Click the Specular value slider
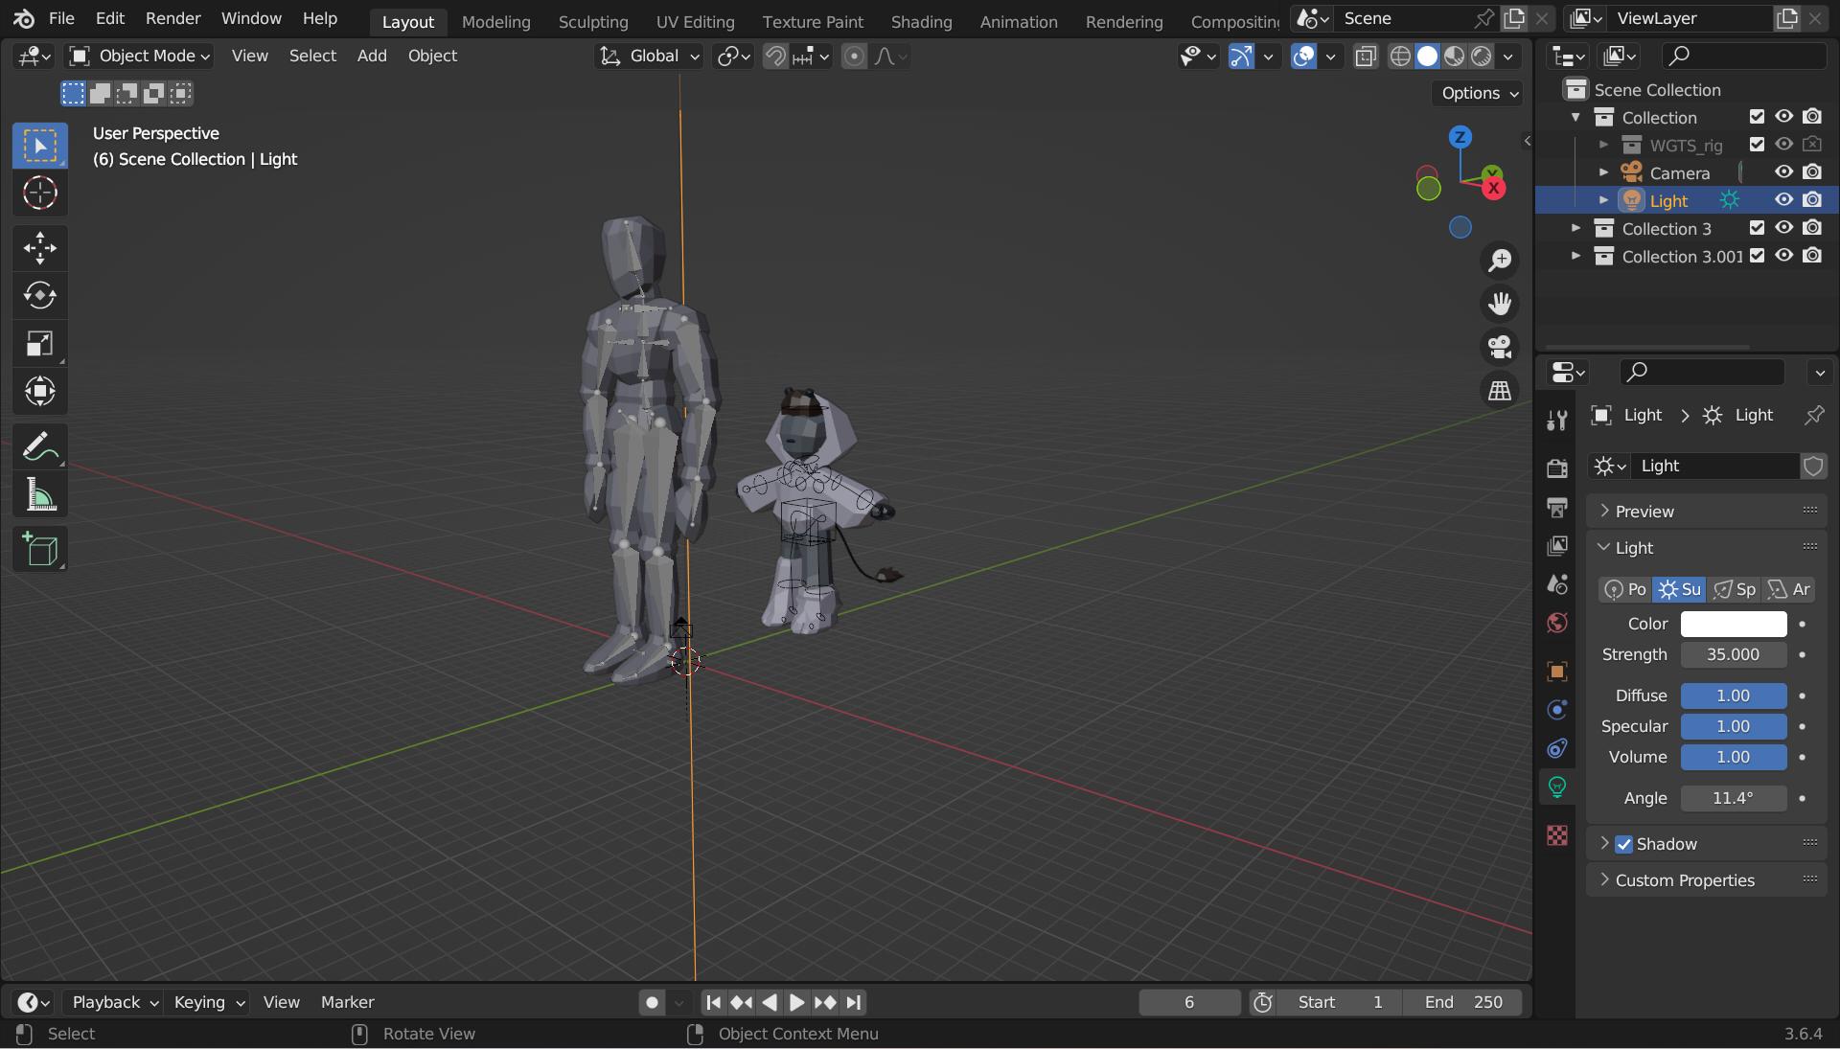Image resolution: width=1840 pixels, height=1049 pixels. [1734, 726]
